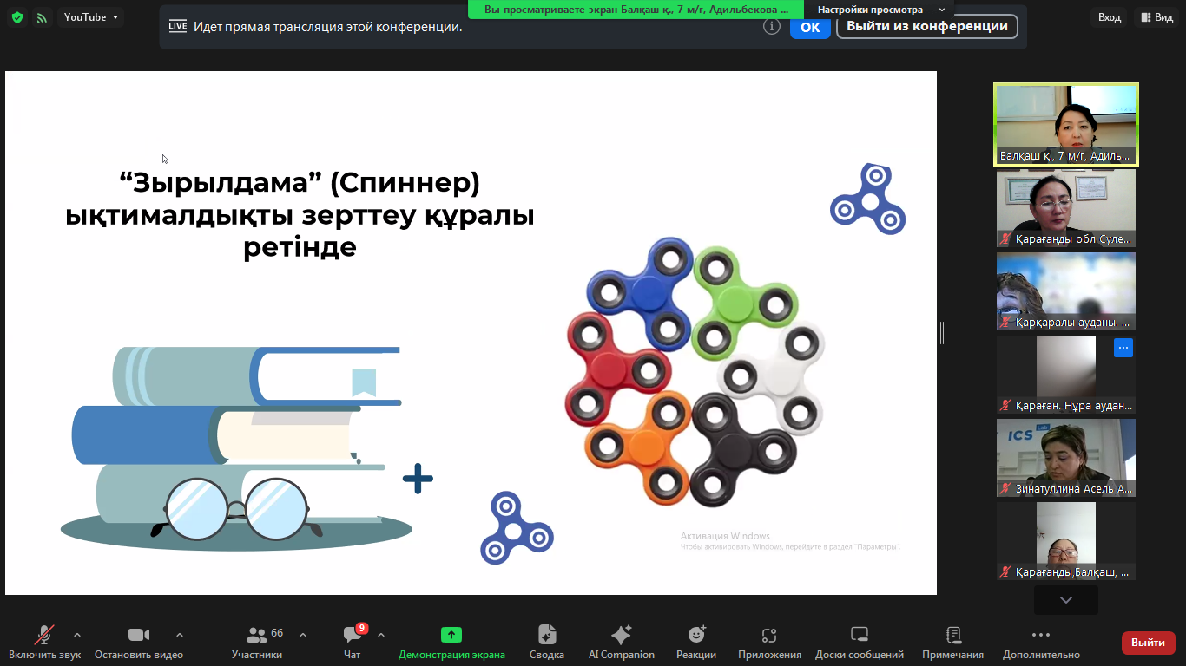
Task: Click Выйти из конференции button
Action: (926, 26)
